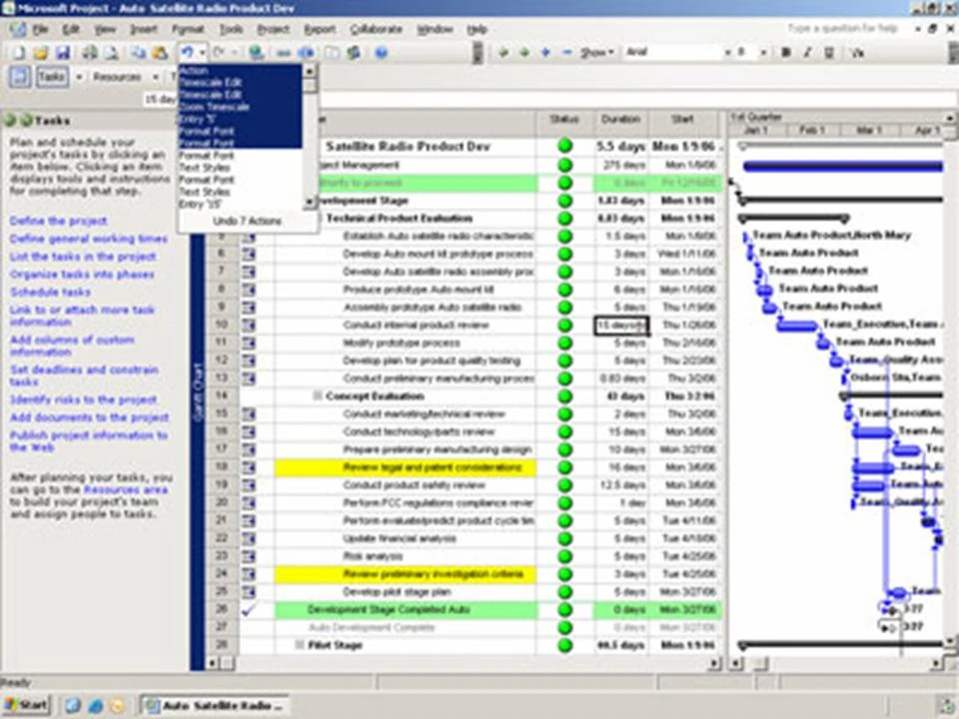
Task: Open the Tools menu
Action: 231,29
